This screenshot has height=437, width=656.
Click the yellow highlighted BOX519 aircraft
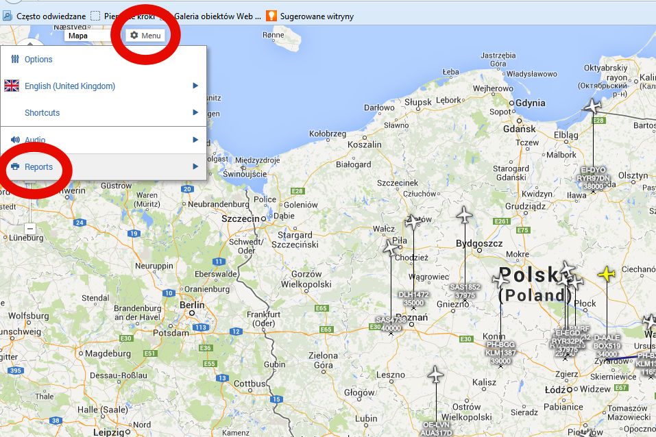(607, 274)
